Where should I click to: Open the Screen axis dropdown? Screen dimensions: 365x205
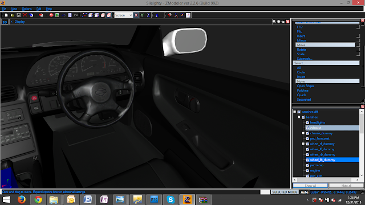coord(123,15)
